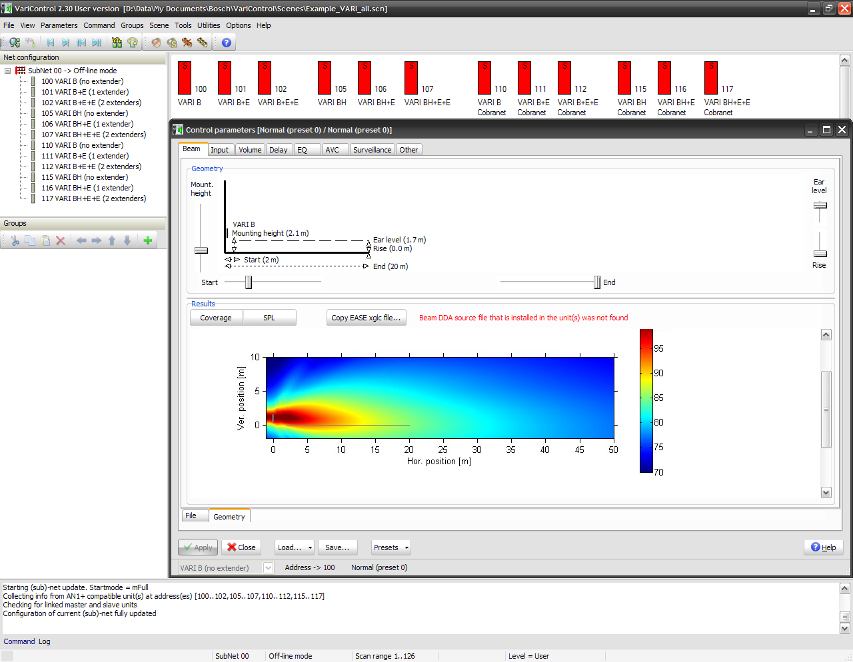
Task: Click the green plus add group icon
Action: [x=148, y=240]
